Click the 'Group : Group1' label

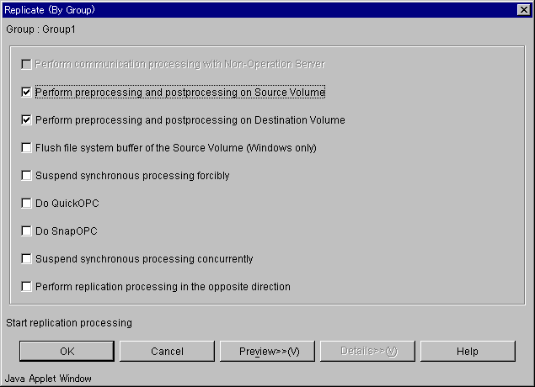(x=40, y=29)
